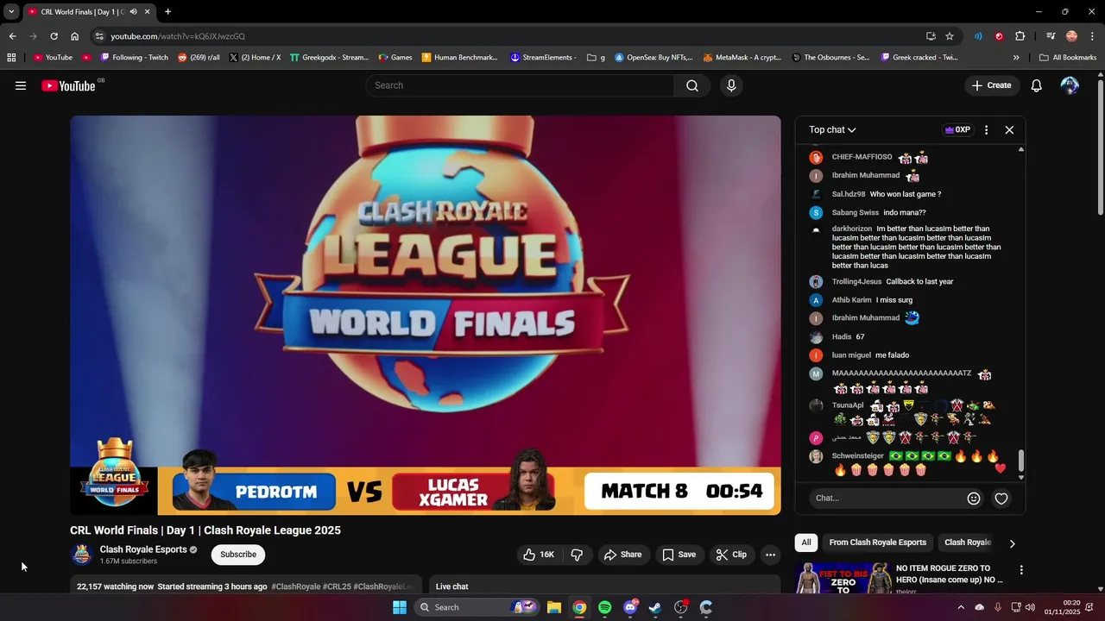
Task: Open the YouTube account avatar menu
Action: click(1070, 85)
